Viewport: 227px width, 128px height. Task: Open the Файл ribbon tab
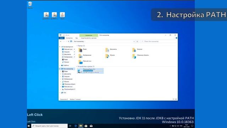61,38
